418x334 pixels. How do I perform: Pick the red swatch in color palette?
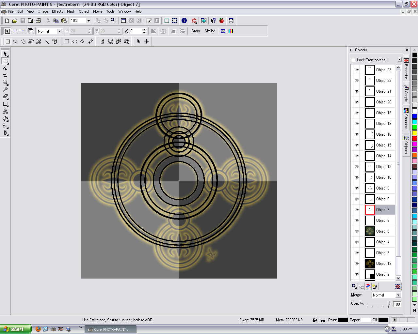point(414,139)
